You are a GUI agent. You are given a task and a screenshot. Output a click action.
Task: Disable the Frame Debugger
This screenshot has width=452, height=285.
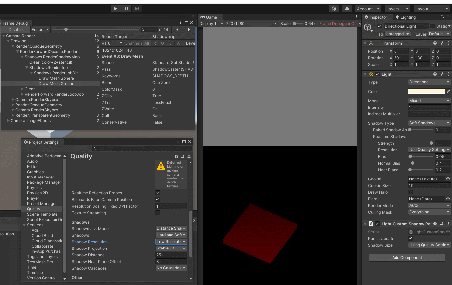point(16,29)
